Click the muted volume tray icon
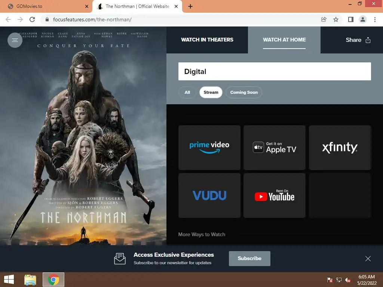The width and height of the screenshot is (383, 287). tap(348, 280)
